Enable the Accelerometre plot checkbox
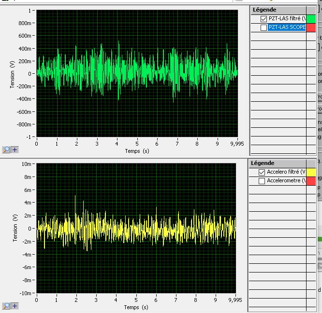322x313 pixels. [262, 181]
